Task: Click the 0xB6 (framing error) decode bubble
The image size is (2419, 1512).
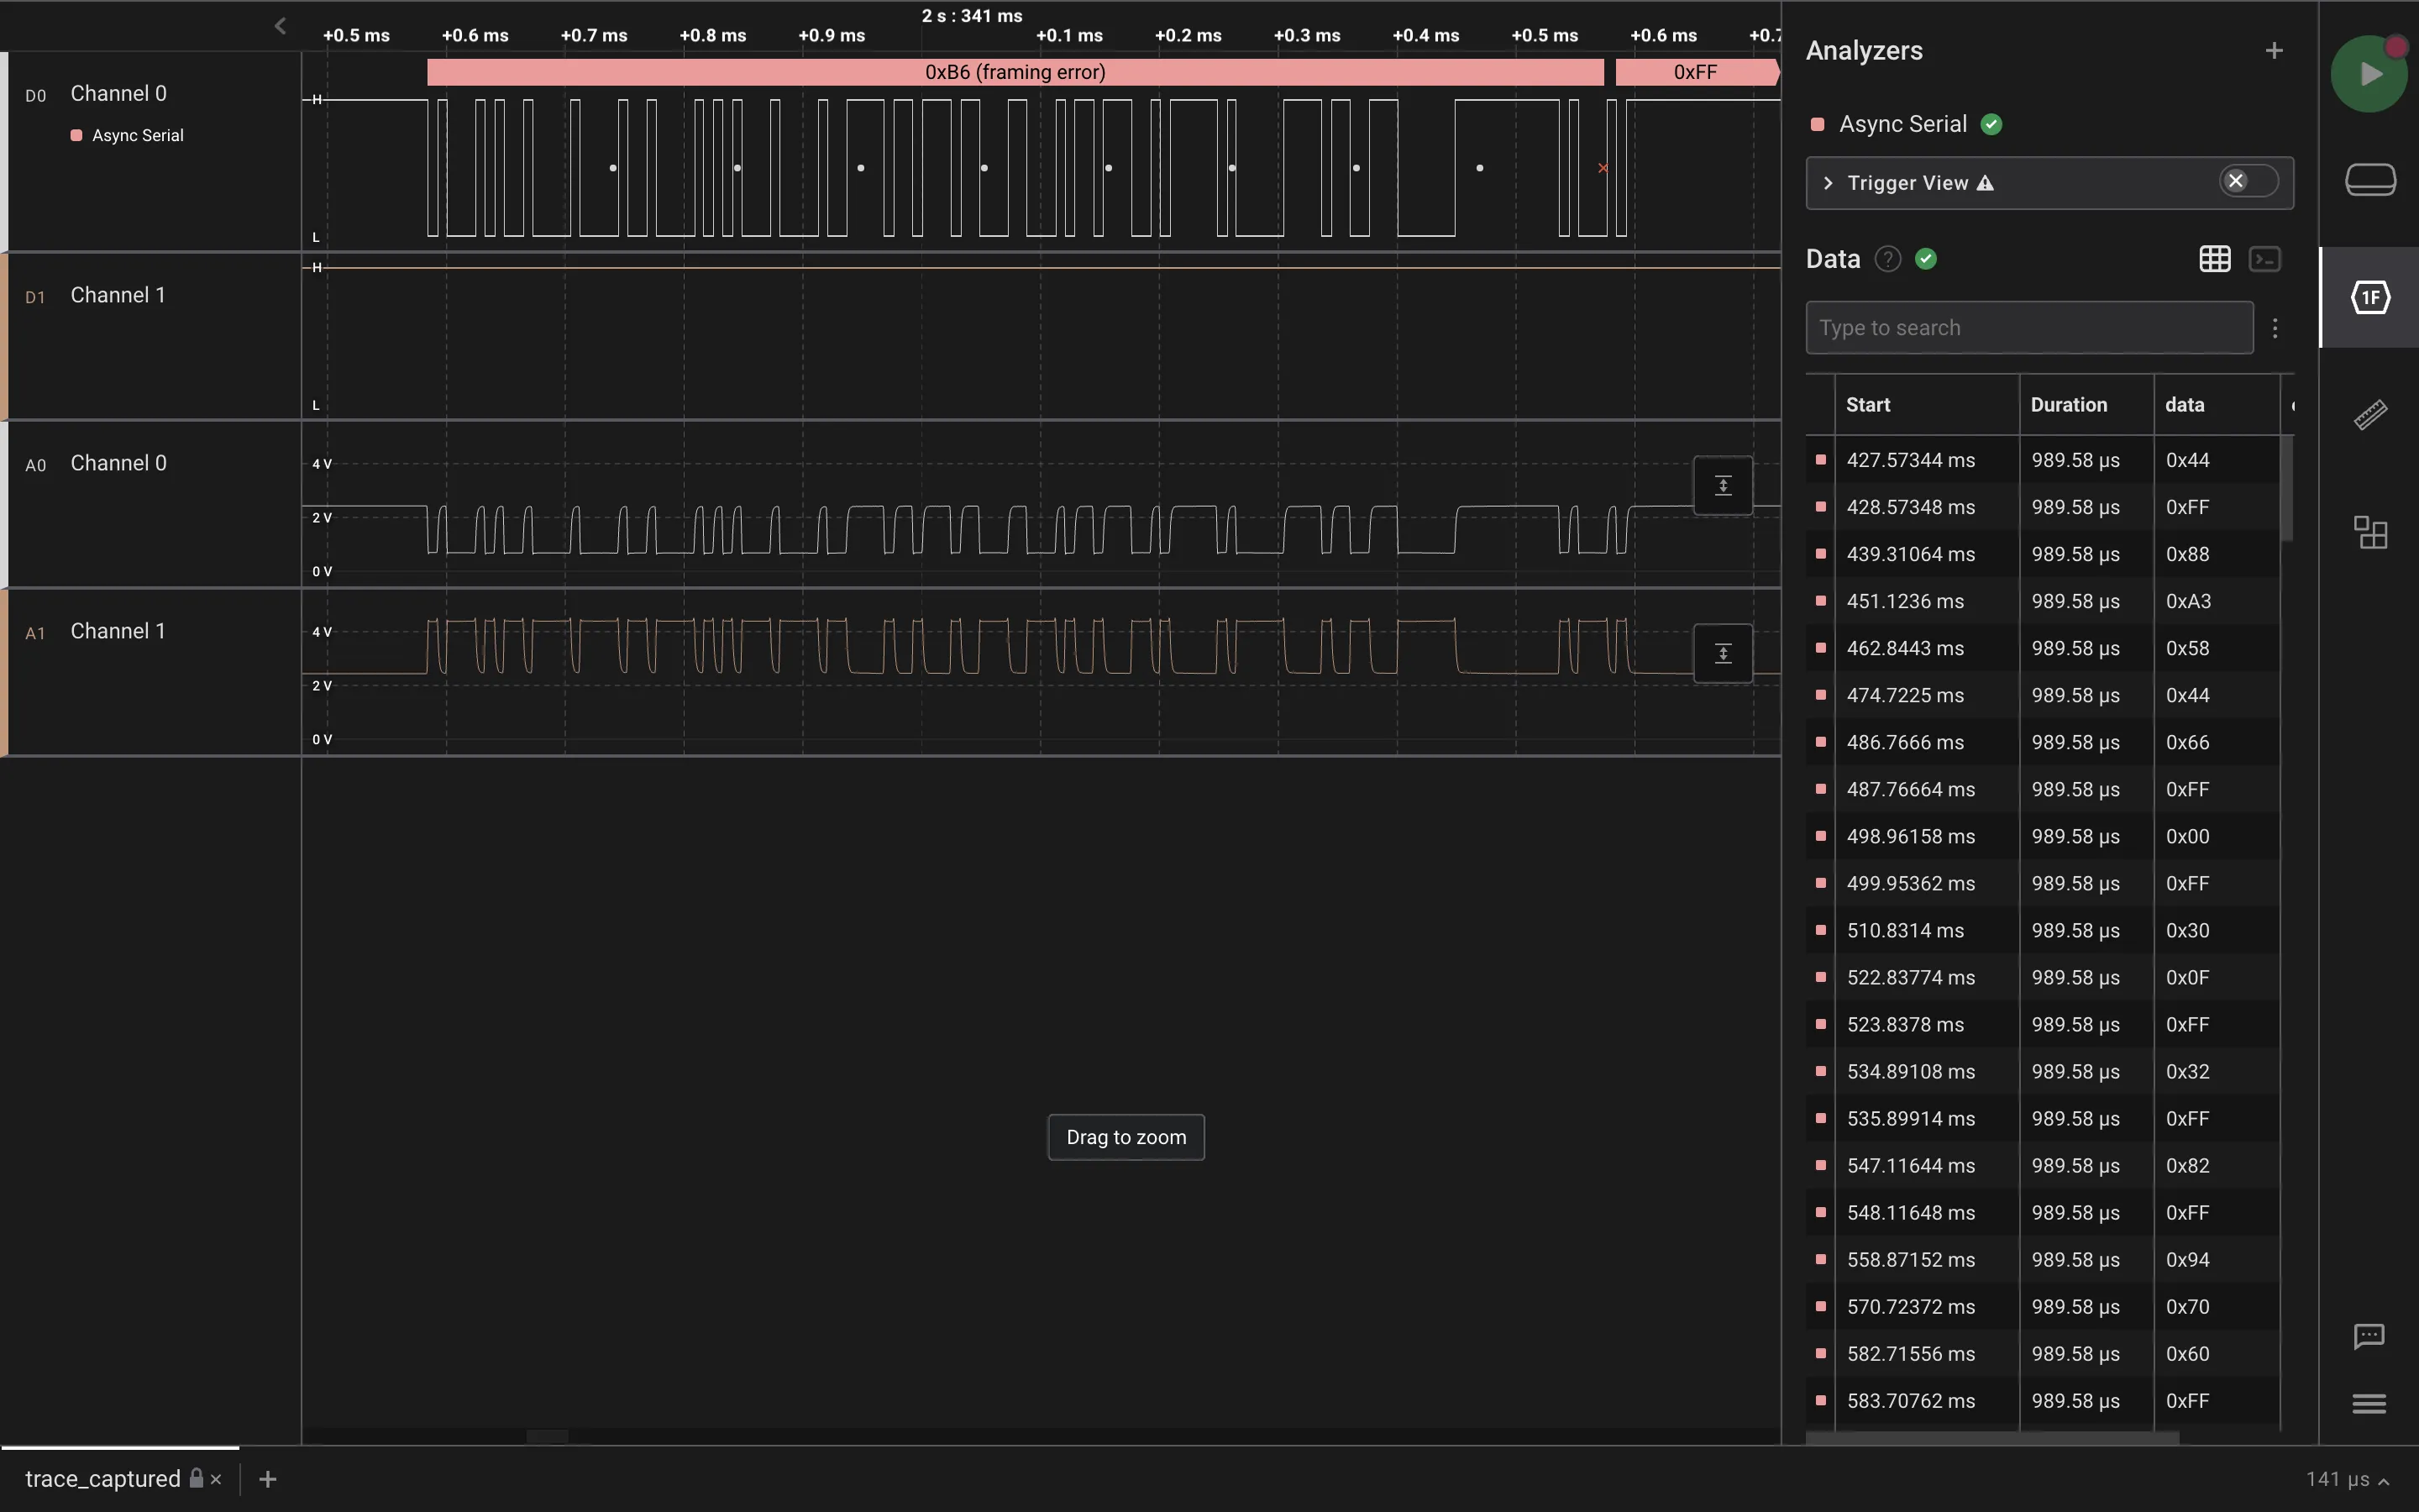Action: tap(1015, 72)
